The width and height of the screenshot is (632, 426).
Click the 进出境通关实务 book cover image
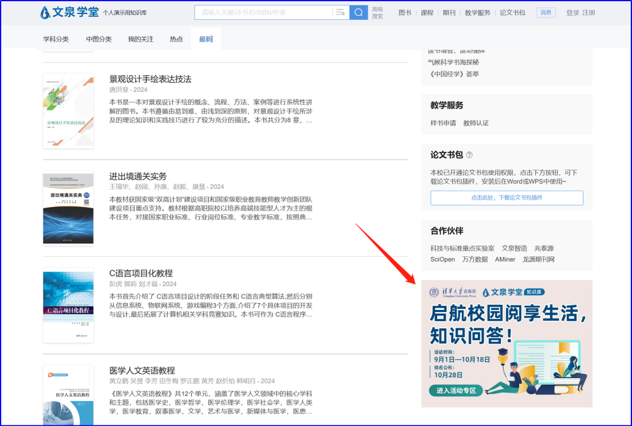[68, 208]
